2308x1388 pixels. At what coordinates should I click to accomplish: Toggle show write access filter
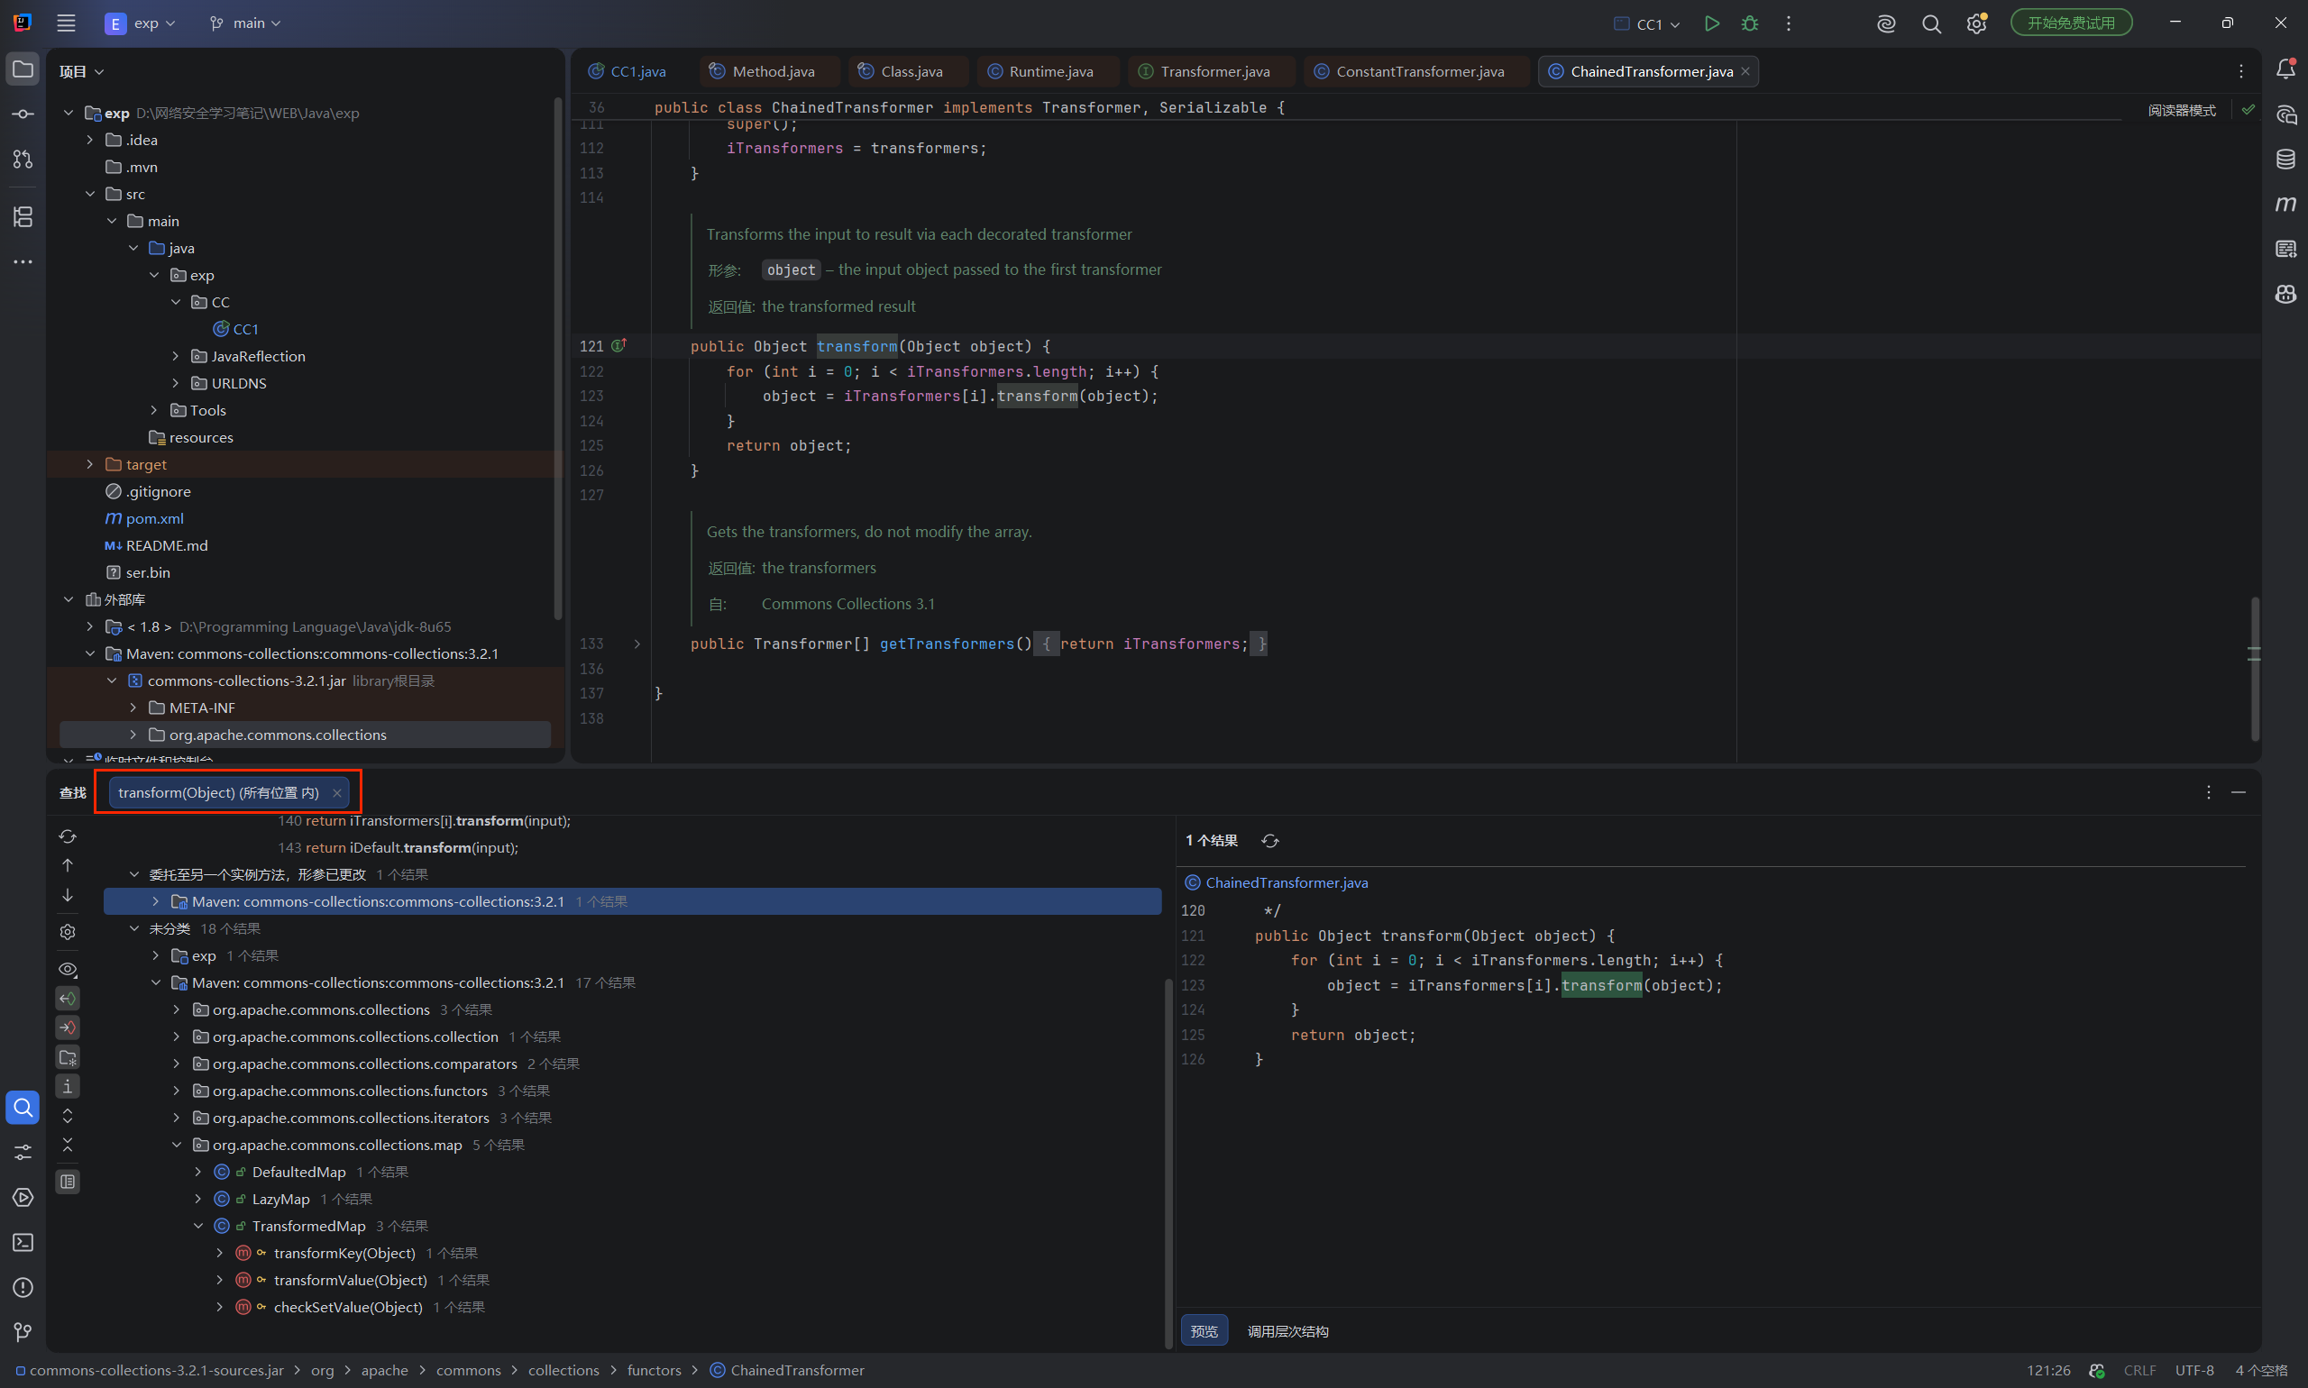(68, 1027)
